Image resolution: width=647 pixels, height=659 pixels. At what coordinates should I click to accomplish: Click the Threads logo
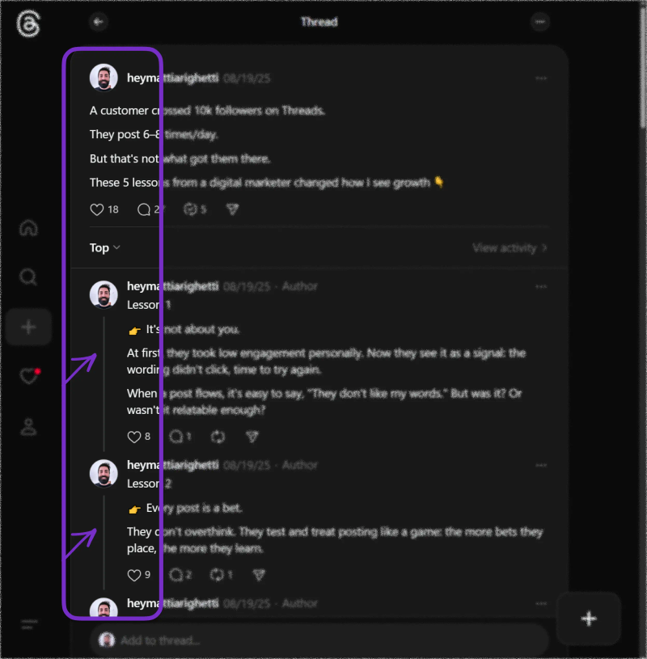click(x=28, y=22)
